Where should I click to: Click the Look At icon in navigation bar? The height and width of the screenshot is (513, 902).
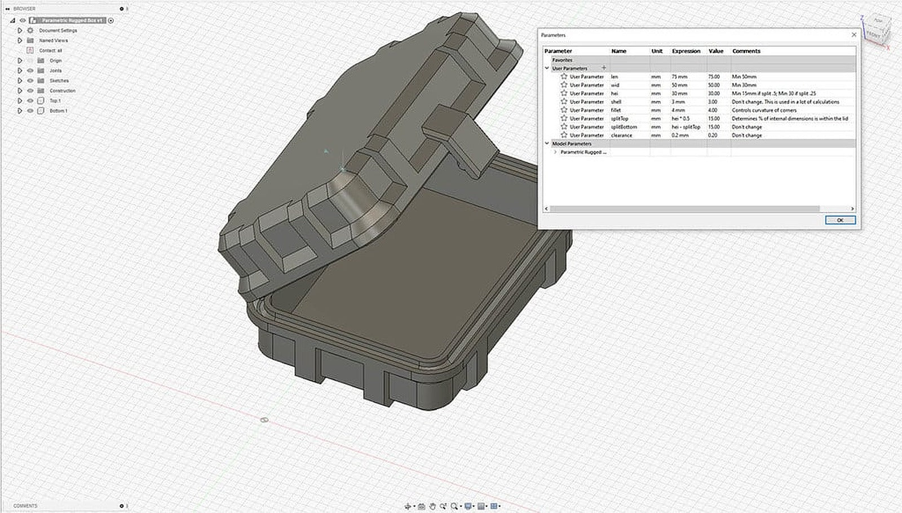point(420,505)
